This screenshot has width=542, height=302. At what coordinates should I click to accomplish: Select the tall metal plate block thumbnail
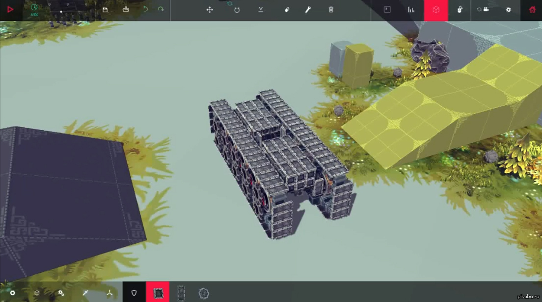(181, 293)
